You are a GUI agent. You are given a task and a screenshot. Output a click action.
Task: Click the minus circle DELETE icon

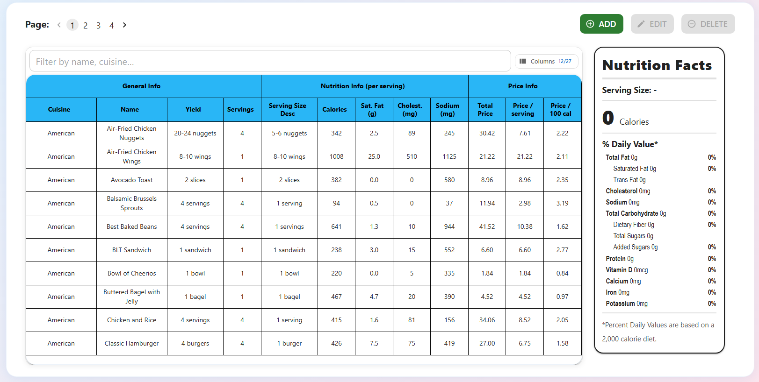(692, 24)
